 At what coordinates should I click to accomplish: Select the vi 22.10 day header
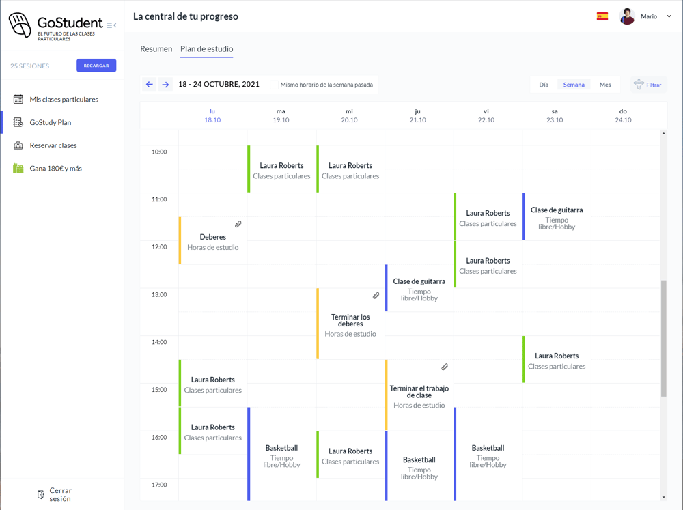coord(486,115)
